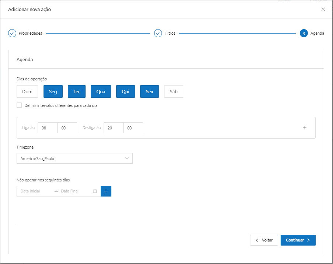Close the Adicionar nova ação dialog

coord(323,9)
